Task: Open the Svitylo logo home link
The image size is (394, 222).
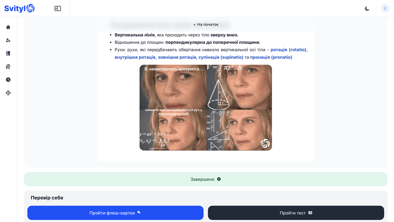Action: (x=19, y=8)
